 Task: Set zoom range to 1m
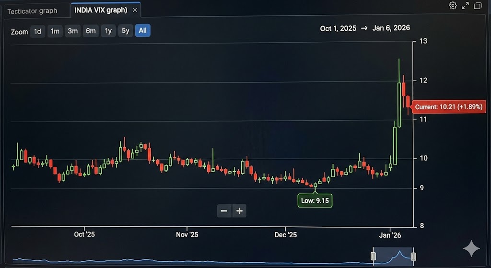point(55,31)
